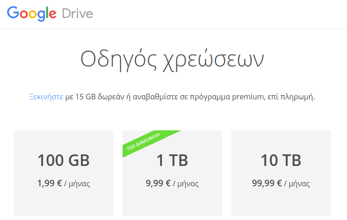The image size is (347, 220).
Task: Open the Ξεκινήστε link
Action: pos(46,97)
